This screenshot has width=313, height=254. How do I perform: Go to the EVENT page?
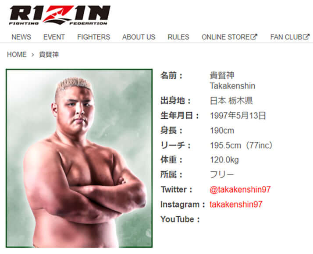point(54,37)
